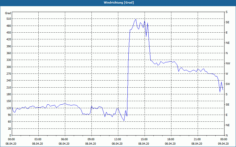Click the 21:00 time axis label
The height and width of the screenshot is (147, 236).
point(197,139)
